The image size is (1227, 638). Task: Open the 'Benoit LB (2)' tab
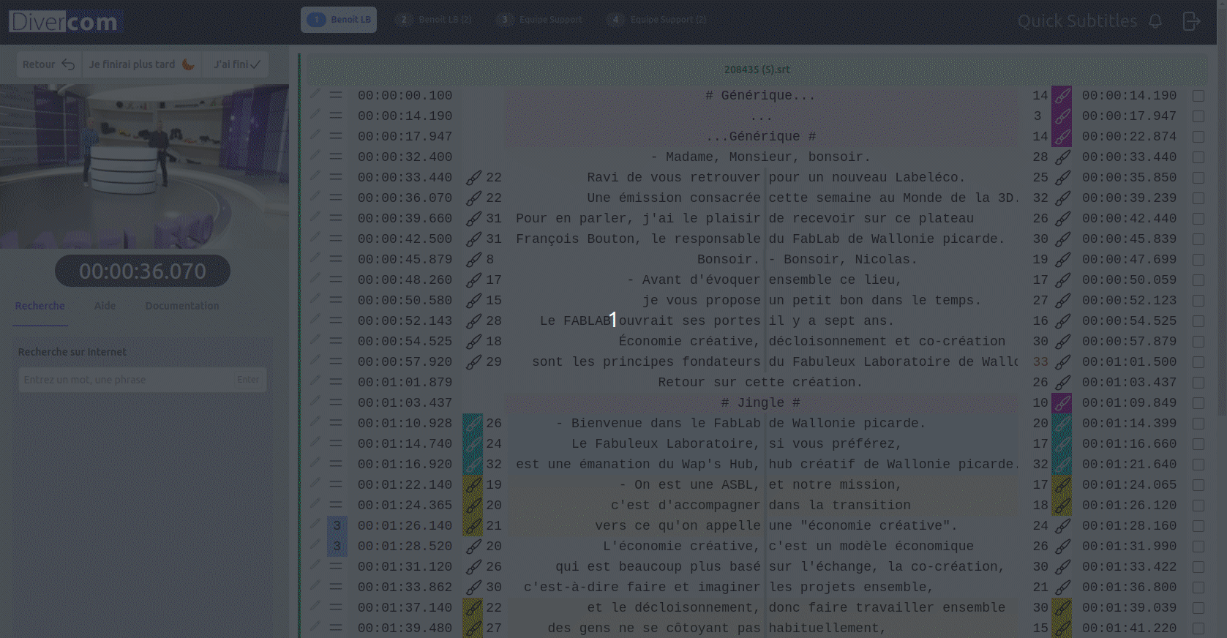pyautogui.click(x=435, y=20)
